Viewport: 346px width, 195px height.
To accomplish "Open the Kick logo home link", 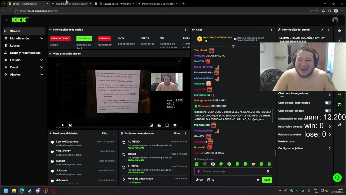I will (21, 20).
